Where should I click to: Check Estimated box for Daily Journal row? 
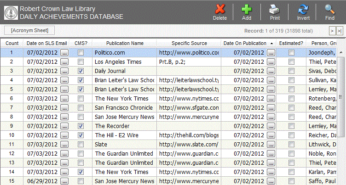[292, 71]
